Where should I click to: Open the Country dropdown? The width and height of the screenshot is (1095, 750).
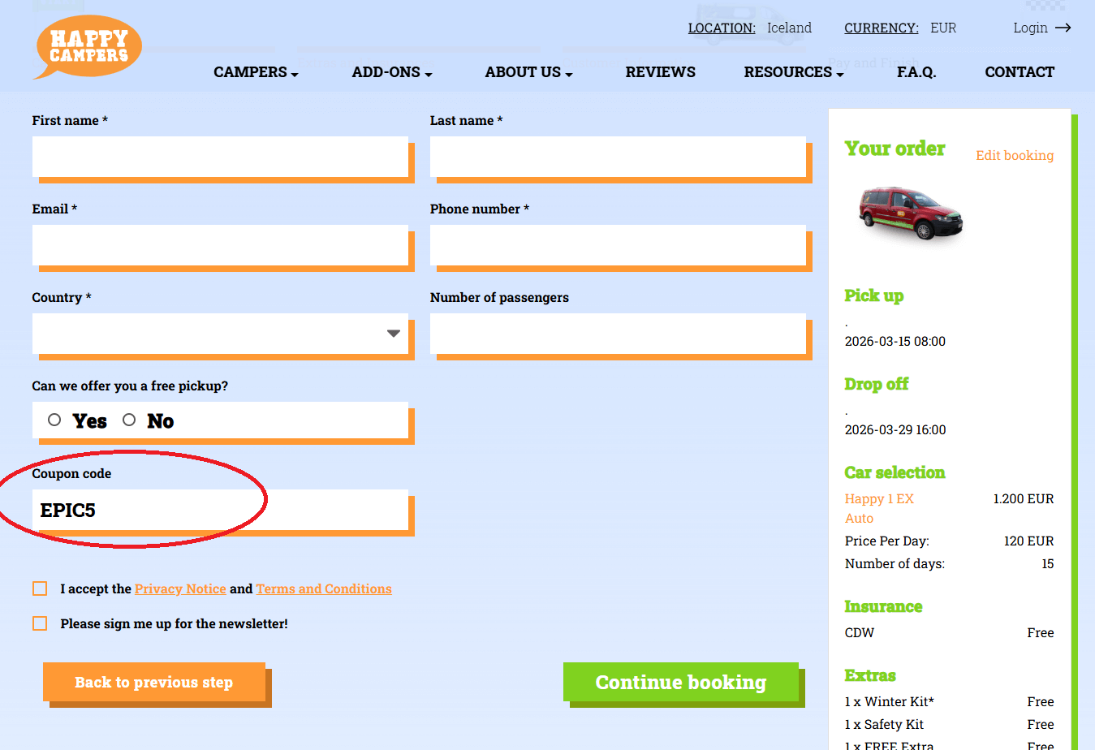[x=220, y=334]
